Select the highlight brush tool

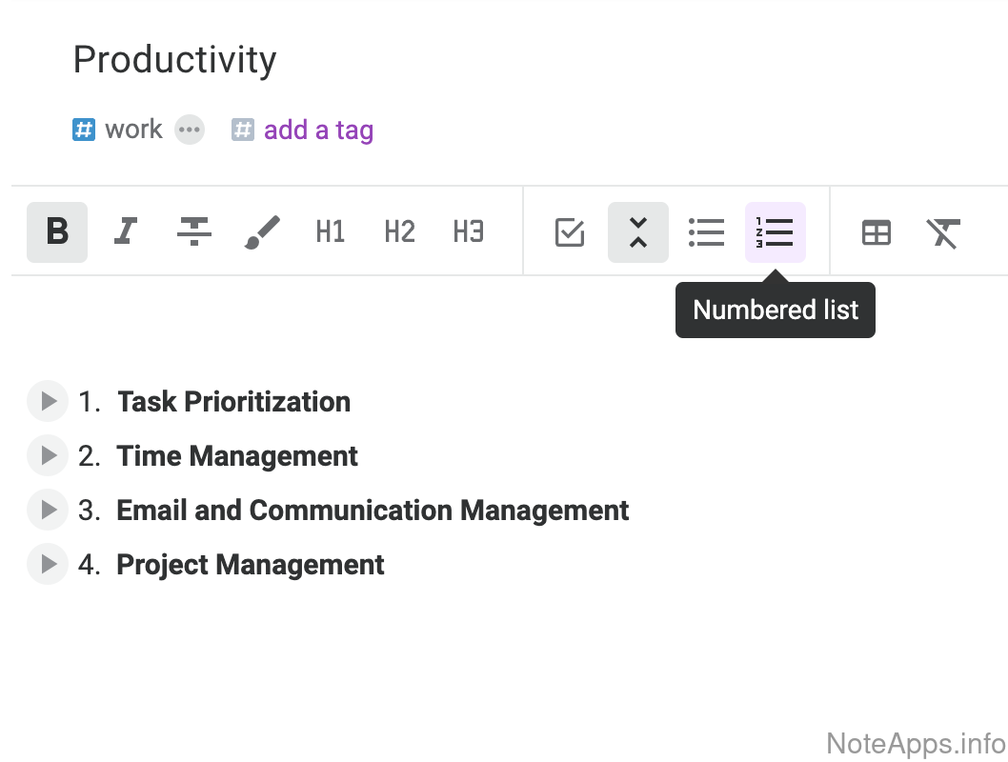(x=262, y=231)
